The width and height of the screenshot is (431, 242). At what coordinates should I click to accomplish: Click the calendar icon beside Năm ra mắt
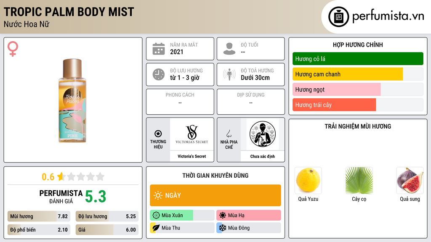pos(159,49)
